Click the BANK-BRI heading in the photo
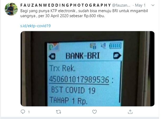The height and width of the screenshot is (119, 161). point(83,56)
